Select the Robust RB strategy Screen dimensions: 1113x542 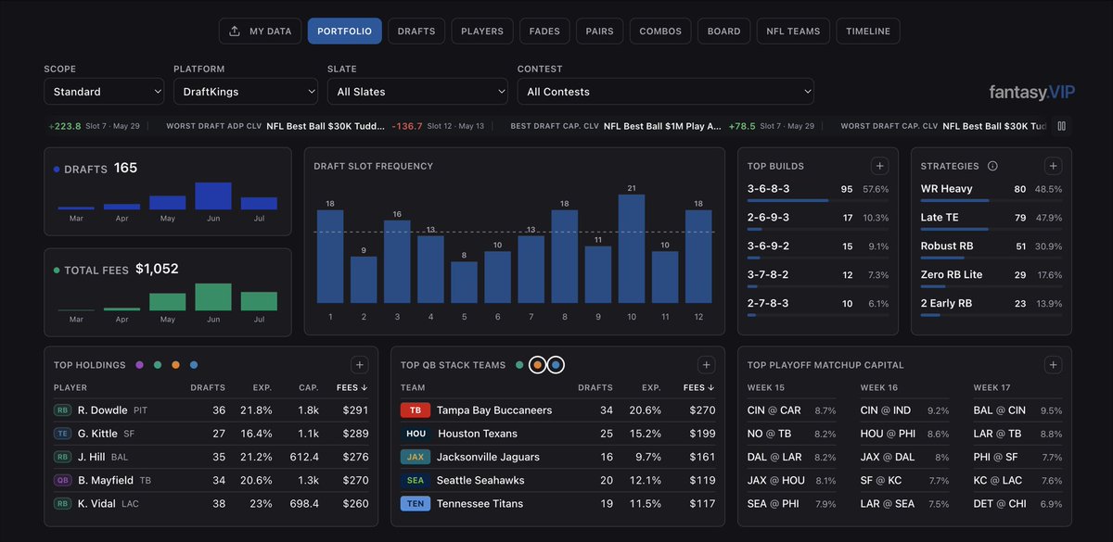click(x=991, y=248)
